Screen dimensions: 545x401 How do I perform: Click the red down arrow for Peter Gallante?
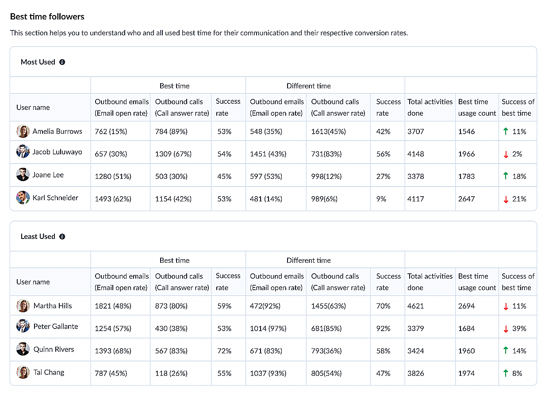506,329
